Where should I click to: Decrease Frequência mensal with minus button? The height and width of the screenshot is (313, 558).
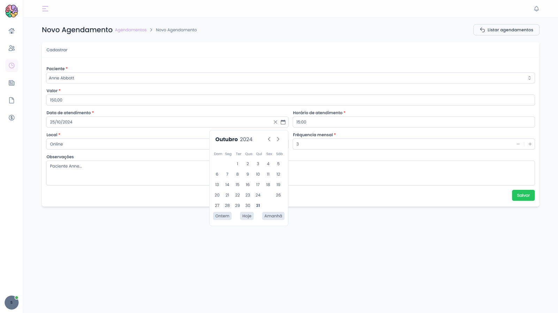(518, 144)
